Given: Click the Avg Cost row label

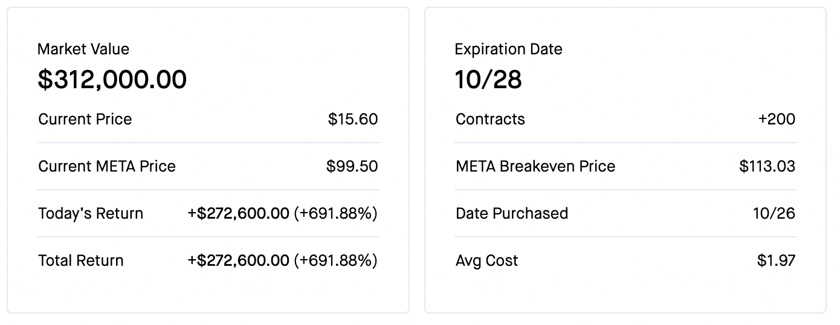Looking at the screenshot, I should pos(486,260).
